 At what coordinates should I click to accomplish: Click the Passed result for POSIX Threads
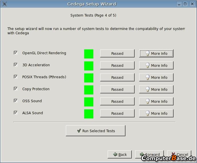pyautogui.click(x=117, y=77)
